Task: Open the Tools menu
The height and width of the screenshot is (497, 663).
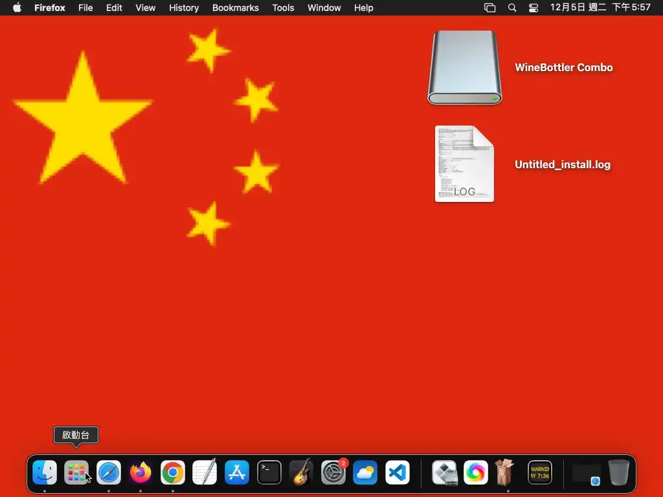Action: (283, 8)
